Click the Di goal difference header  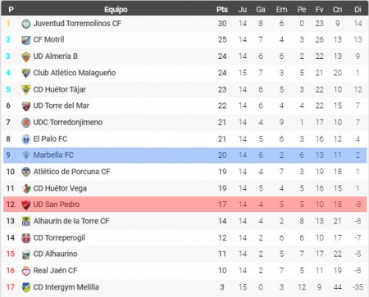point(358,10)
